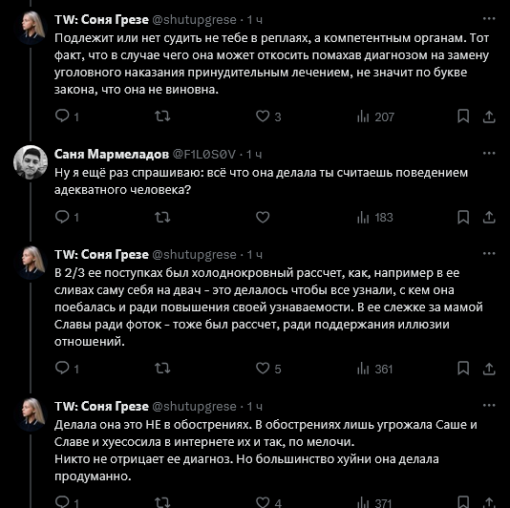Bookmark Саня Мармеладов's tweet
Screen dimensions: 510x508
tap(463, 217)
